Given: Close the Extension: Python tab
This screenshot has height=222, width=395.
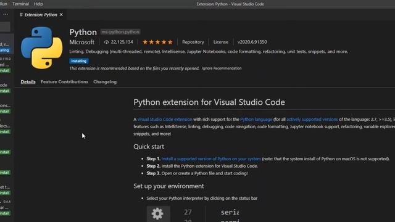Looking at the screenshot, I should [61, 15].
